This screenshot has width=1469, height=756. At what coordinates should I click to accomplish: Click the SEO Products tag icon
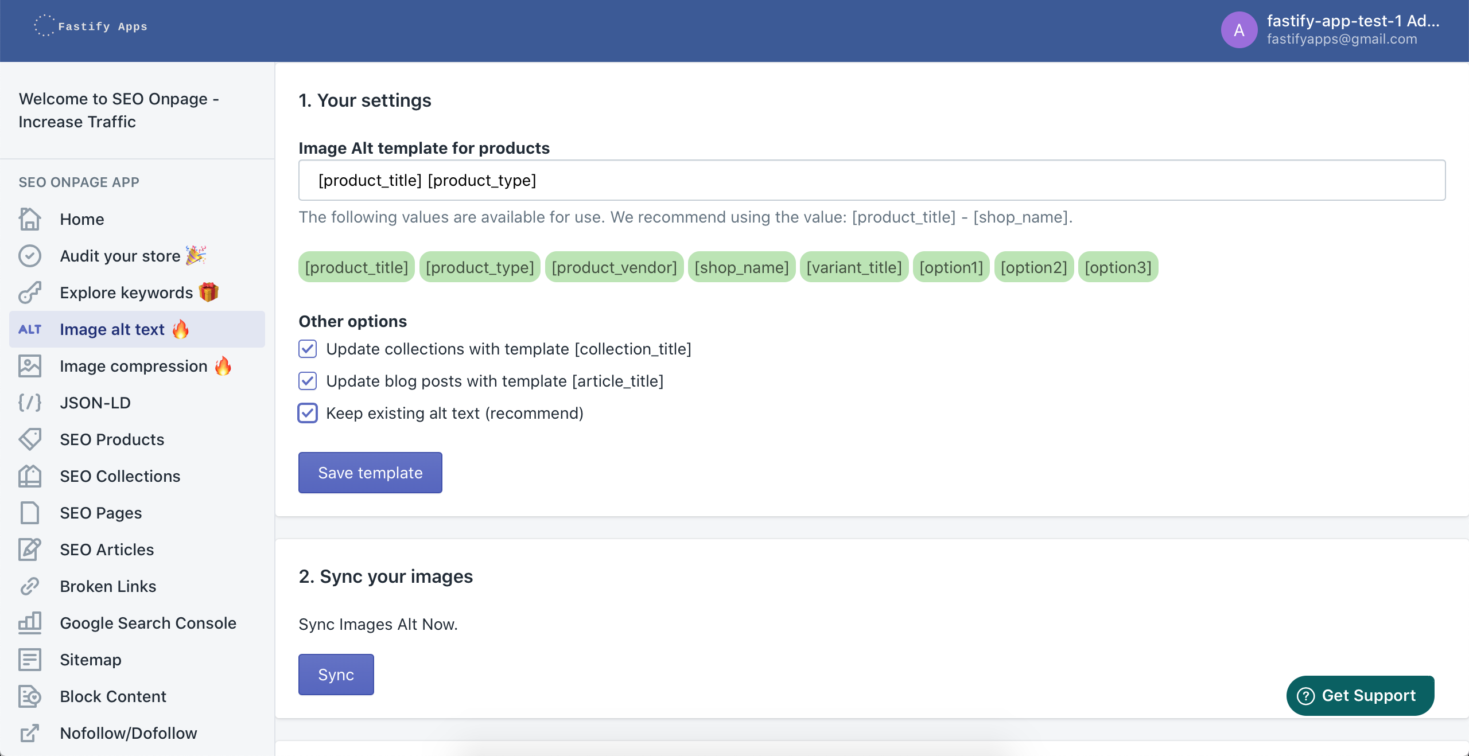30,439
